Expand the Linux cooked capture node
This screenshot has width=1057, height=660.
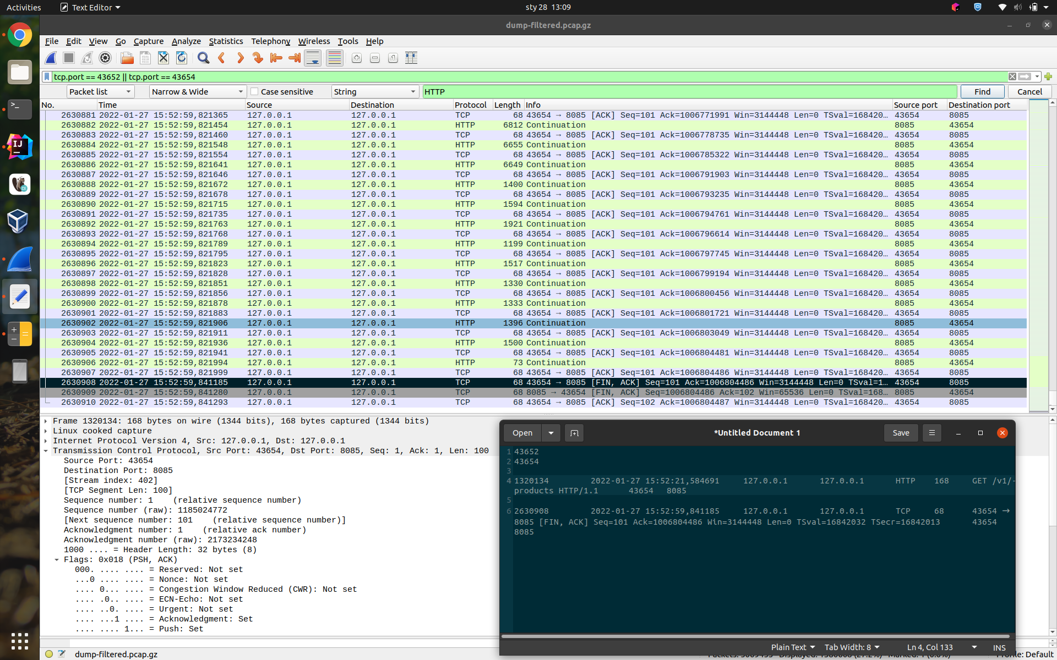coord(46,431)
